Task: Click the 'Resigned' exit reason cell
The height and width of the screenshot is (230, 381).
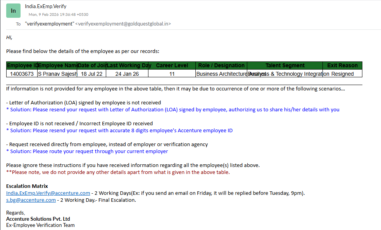Action: tap(342, 74)
